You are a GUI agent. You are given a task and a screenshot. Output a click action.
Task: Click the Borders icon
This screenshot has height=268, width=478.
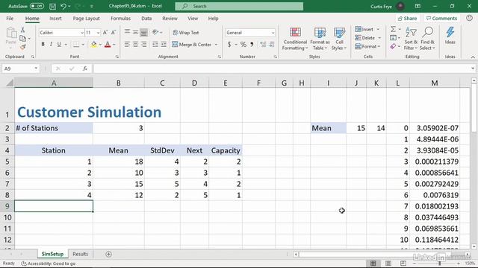76,45
